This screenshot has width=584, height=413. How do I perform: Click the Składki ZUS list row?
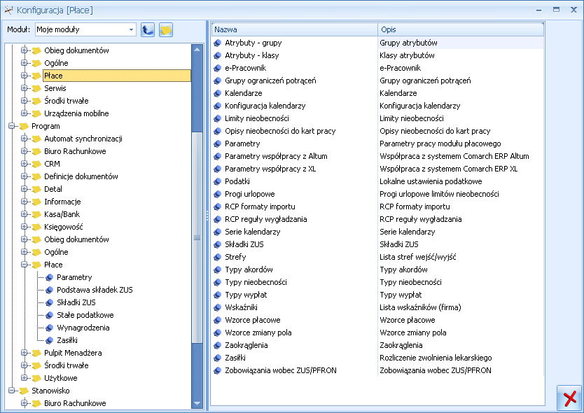(x=377, y=244)
